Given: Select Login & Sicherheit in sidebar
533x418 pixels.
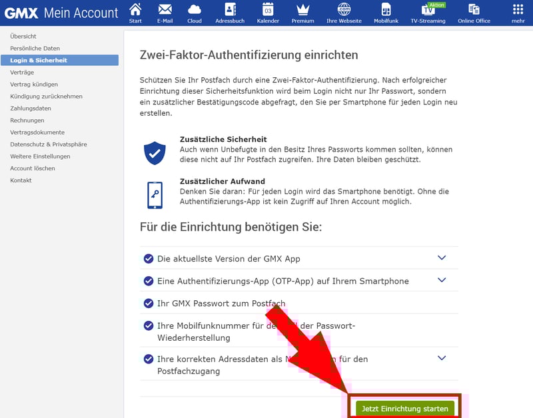Looking at the screenshot, I should point(60,60).
